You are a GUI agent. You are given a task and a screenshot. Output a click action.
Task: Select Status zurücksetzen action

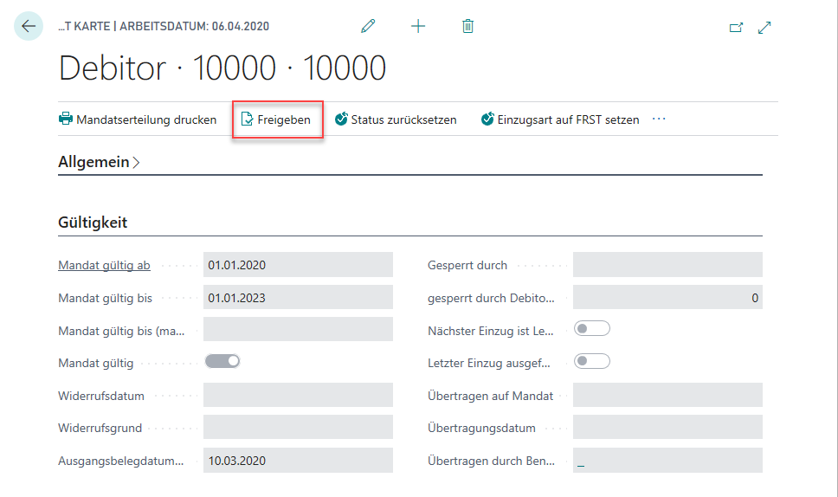point(403,119)
